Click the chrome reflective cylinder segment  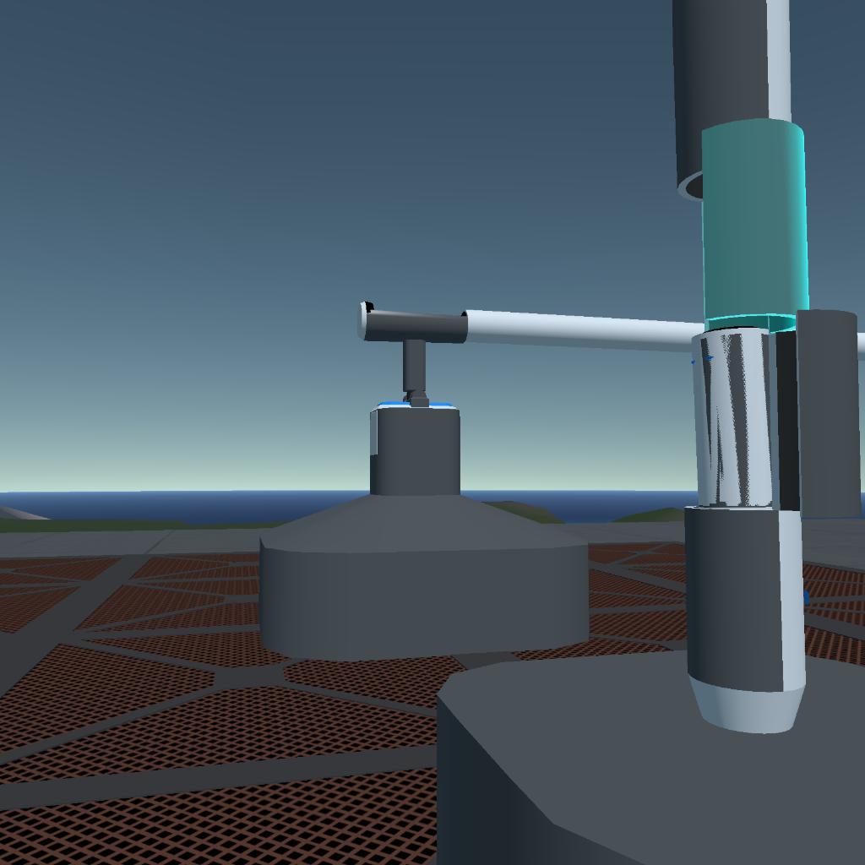click(x=733, y=419)
